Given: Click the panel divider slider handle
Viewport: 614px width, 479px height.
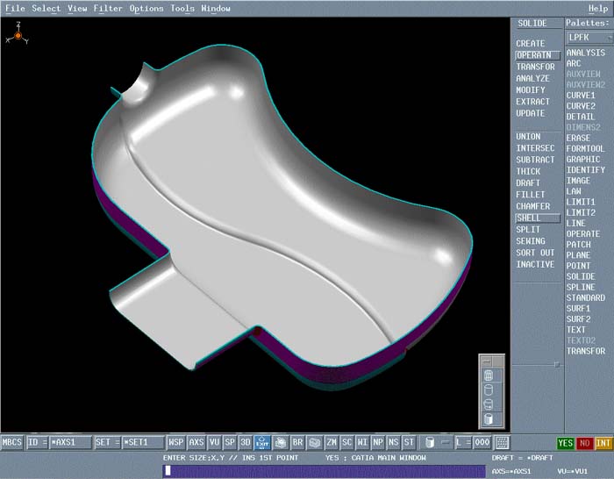Looking at the screenshot, I should pos(555,364).
